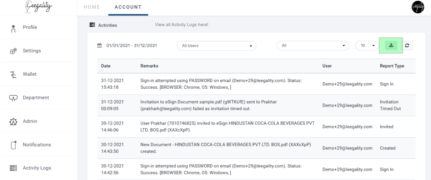
Task: Select the Department icon in sidebar
Action: 13,98
